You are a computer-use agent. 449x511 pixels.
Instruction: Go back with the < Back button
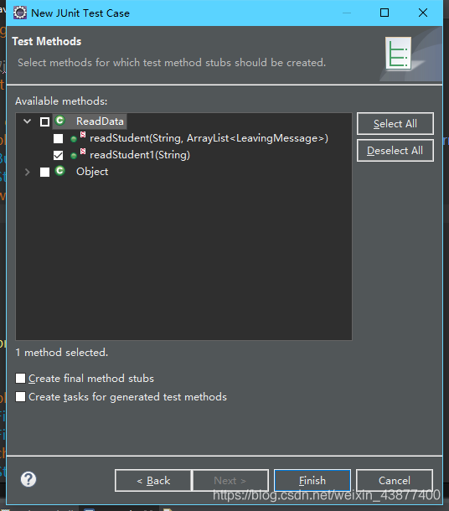coord(153,480)
